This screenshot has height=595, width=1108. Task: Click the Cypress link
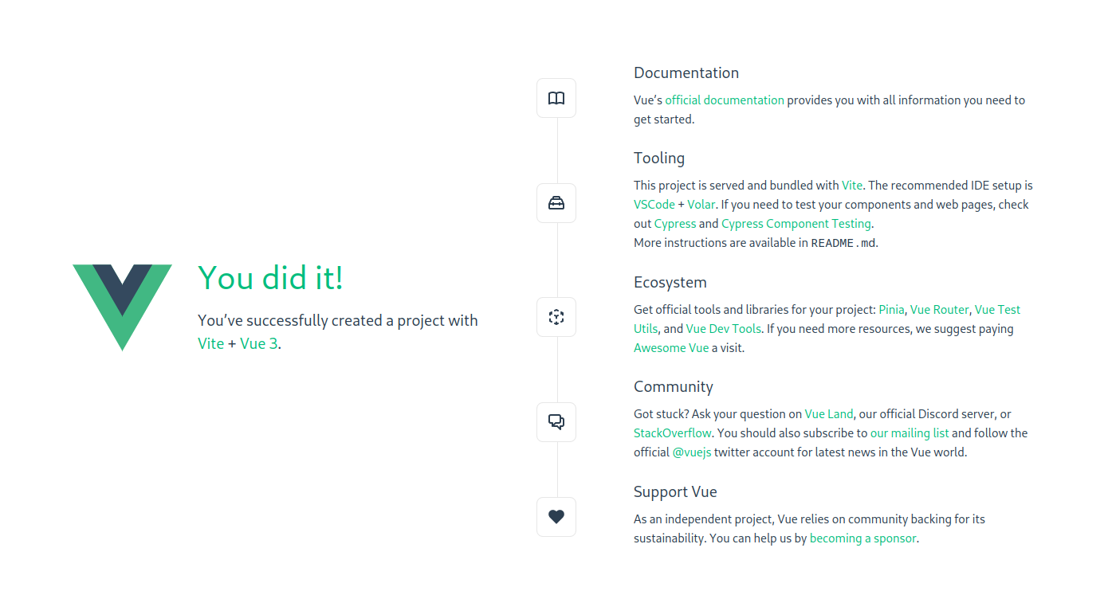[x=674, y=223]
